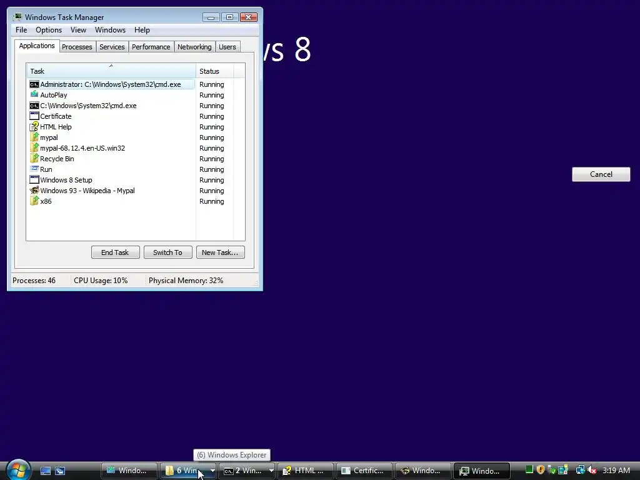The image size is (640, 480).
Task: Open the Windows Start orb
Action: tap(18, 470)
